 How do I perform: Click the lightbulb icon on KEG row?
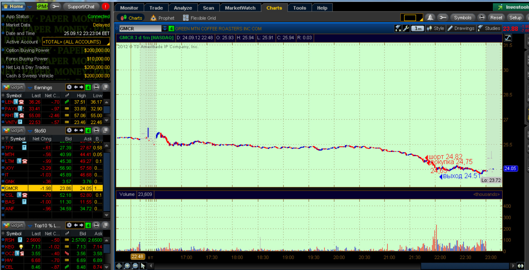21,247
